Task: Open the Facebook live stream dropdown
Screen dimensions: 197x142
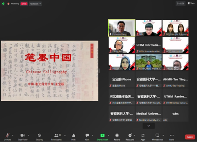Action: tap(35, 4)
